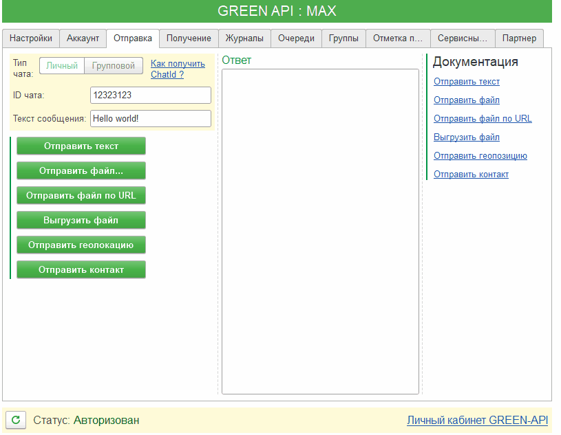Open the Группы tab

point(343,38)
